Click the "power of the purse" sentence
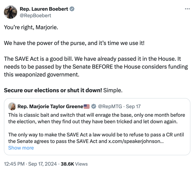 (74, 43)
